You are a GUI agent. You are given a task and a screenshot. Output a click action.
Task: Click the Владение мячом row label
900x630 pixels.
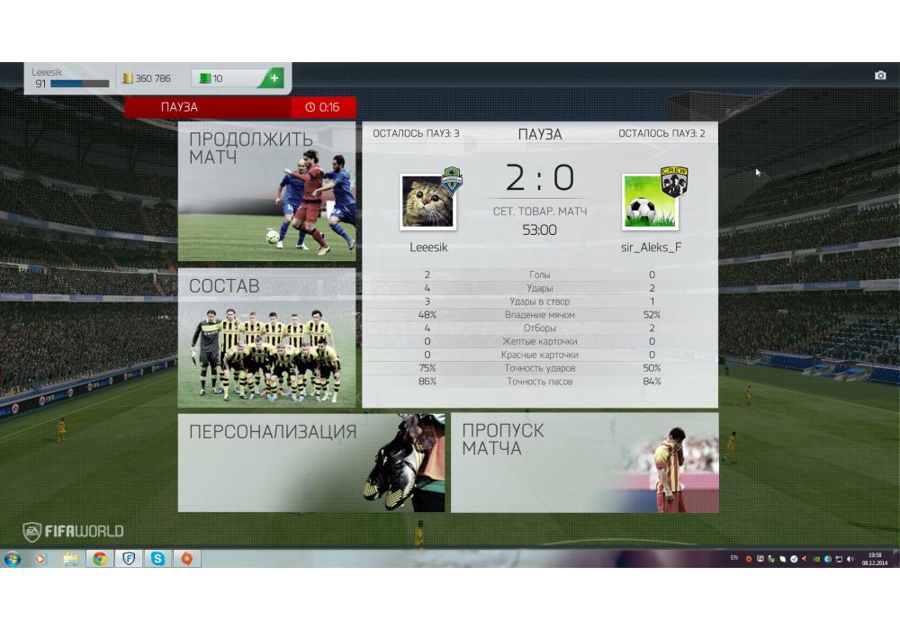pyautogui.click(x=539, y=315)
